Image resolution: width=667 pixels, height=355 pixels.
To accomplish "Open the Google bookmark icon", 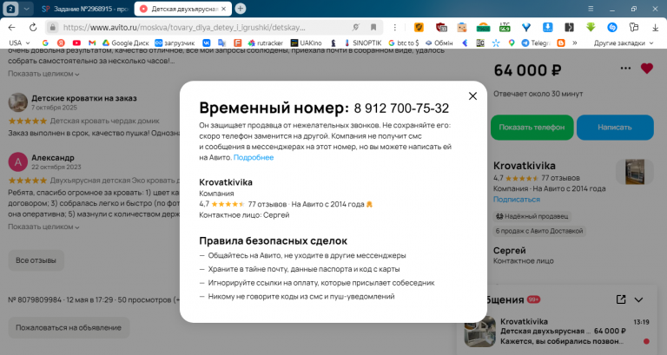I will coord(45,43).
